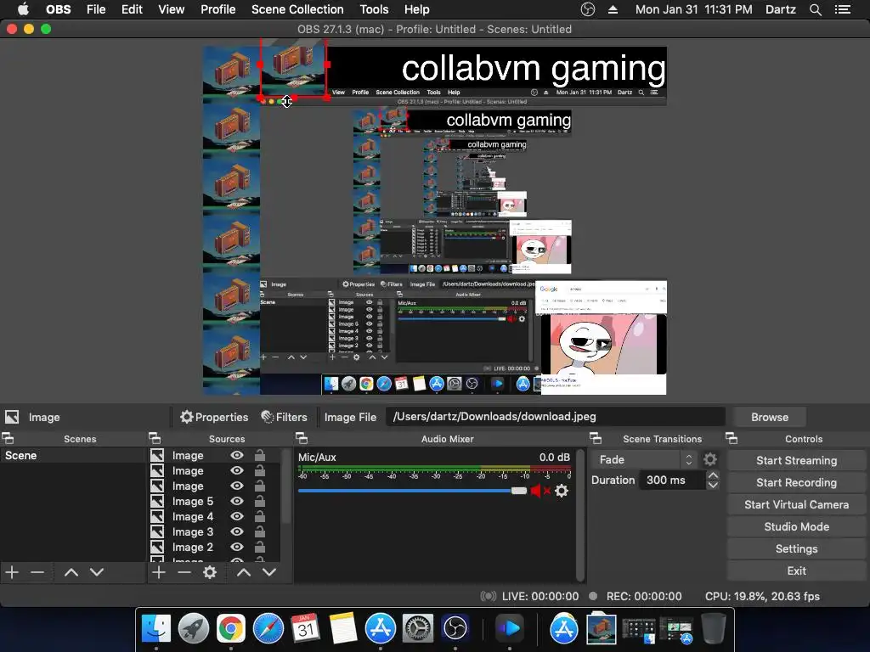Open Finder from the Dock
The width and height of the screenshot is (870, 652).
pos(156,628)
